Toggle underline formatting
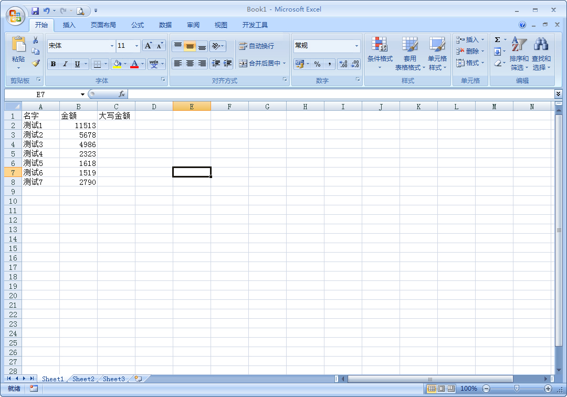 coord(77,64)
